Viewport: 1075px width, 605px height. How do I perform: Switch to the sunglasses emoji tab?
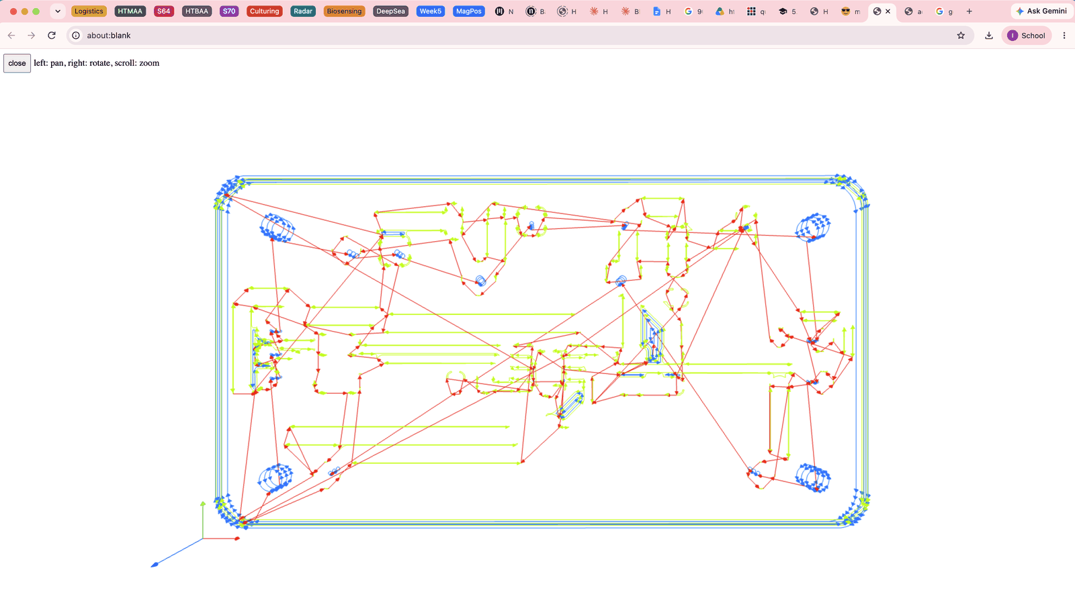point(851,11)
